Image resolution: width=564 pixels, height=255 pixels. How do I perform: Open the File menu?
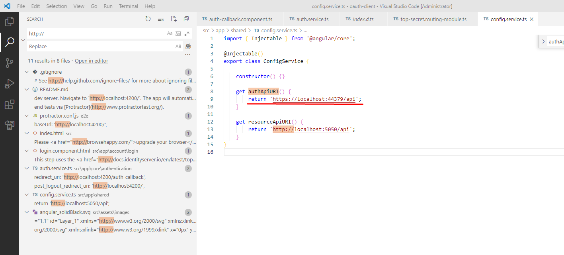tap(21, 6)
